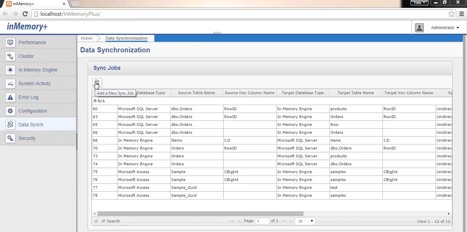Select row with ID 76
Image resolution: width=467 pixels, height=232 pixels.
point(272,180)
